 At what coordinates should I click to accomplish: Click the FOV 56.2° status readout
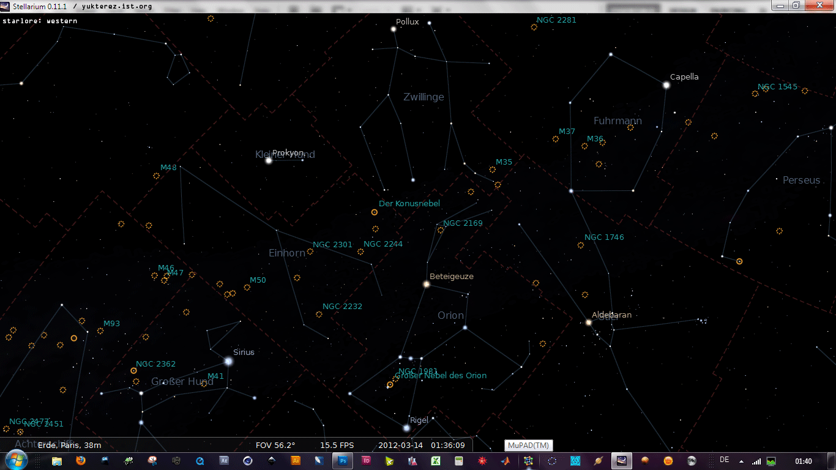[275, 446]
